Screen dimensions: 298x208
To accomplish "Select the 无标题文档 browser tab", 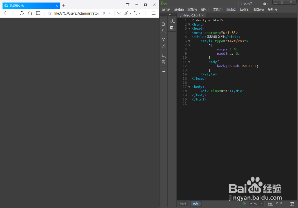I will 31,6.
